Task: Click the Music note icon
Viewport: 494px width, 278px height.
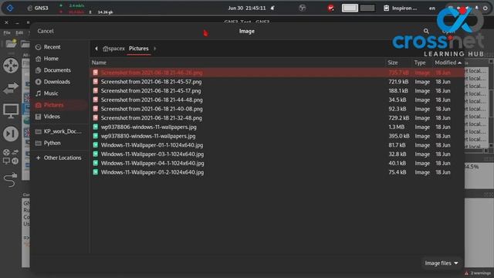Action: pos(39,93)
